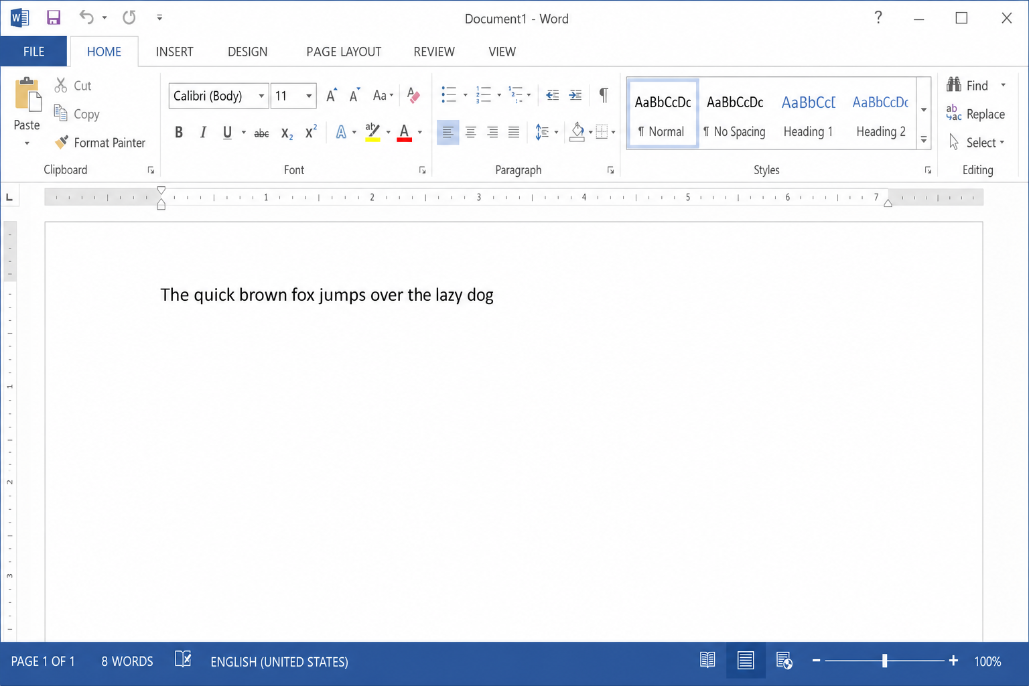The height and width of the screenshot is (686, 1029).
Task: Create a multilevel list
Action: point(515,95)
